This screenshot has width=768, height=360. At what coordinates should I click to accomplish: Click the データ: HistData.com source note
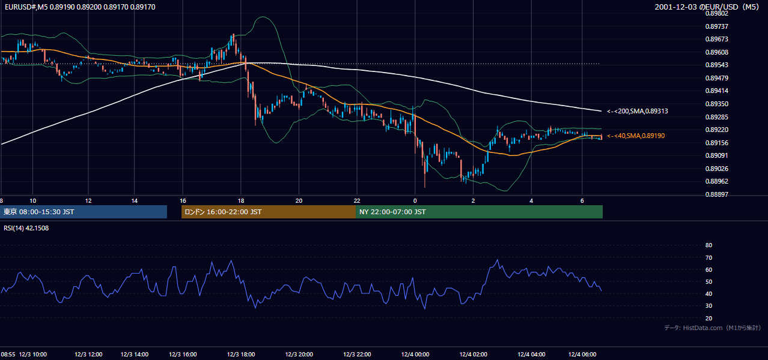click(713, 328)
